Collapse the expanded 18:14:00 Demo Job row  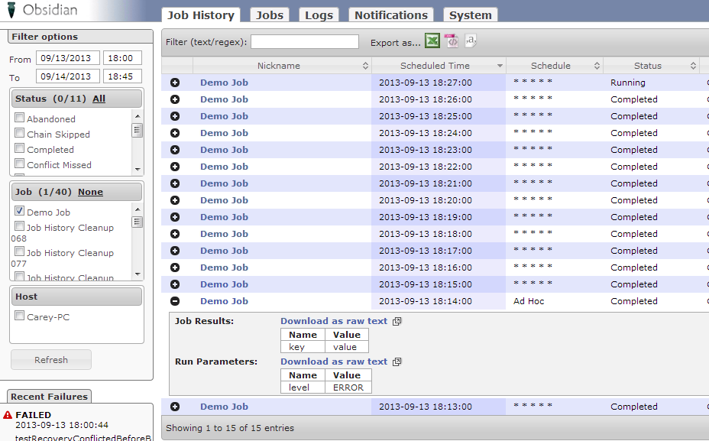[x=175, y=301]
